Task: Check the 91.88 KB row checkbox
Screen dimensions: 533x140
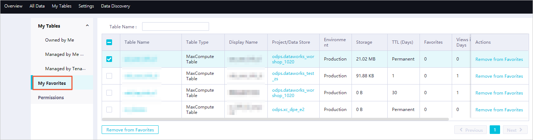Action: pyautogui.click(x=109, y=76)
